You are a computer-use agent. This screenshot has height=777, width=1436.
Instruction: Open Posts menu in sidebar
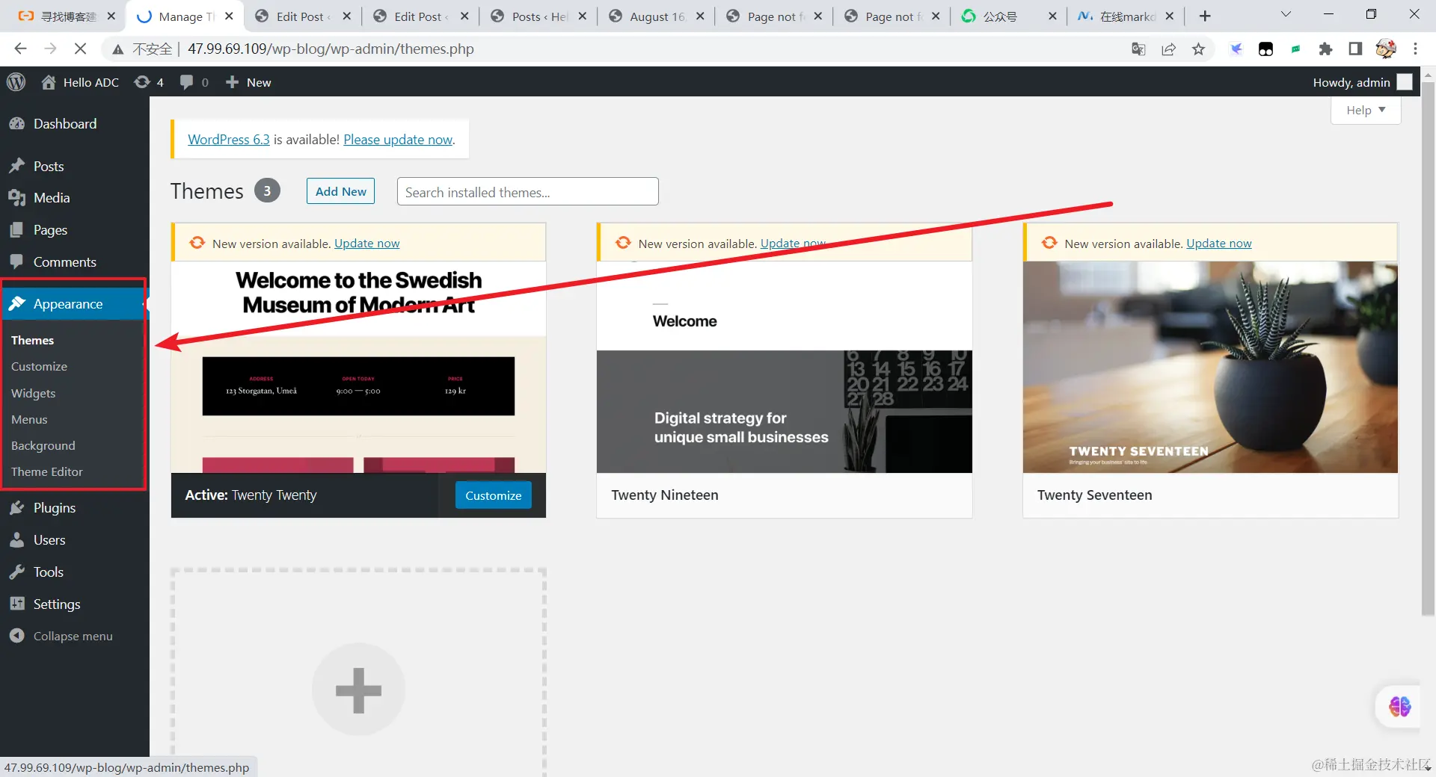[49, 166]
